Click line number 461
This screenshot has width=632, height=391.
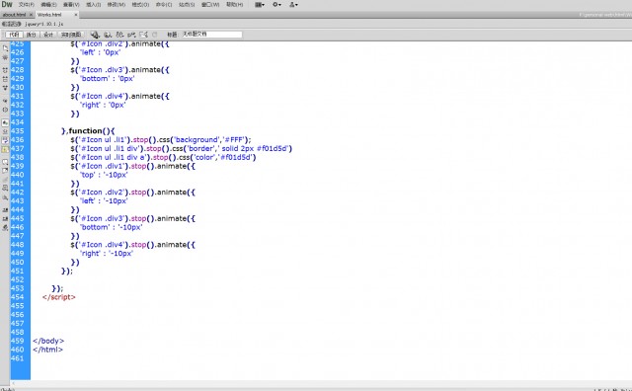point(18,358)
